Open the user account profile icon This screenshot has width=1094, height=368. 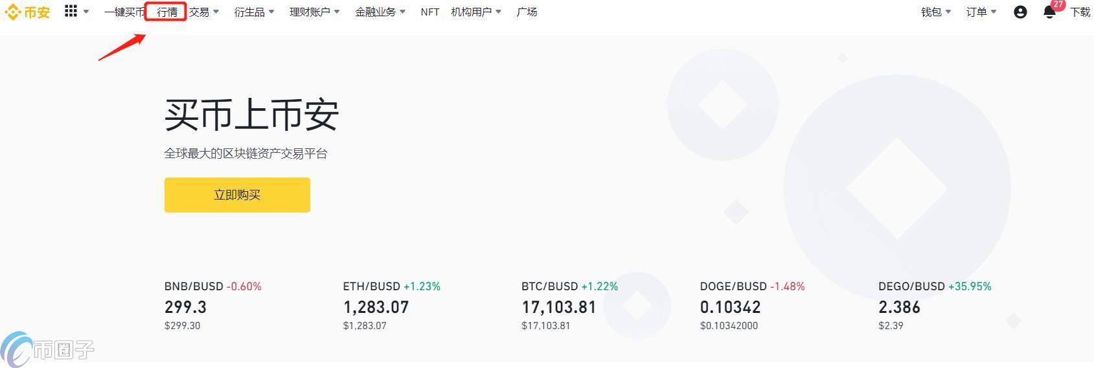coord(1020,12)
